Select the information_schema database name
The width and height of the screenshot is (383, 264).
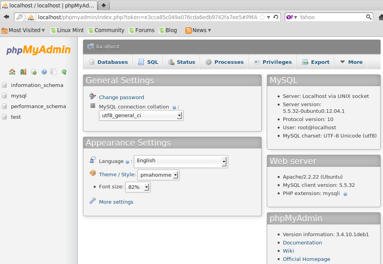click(x=37, y=85)
